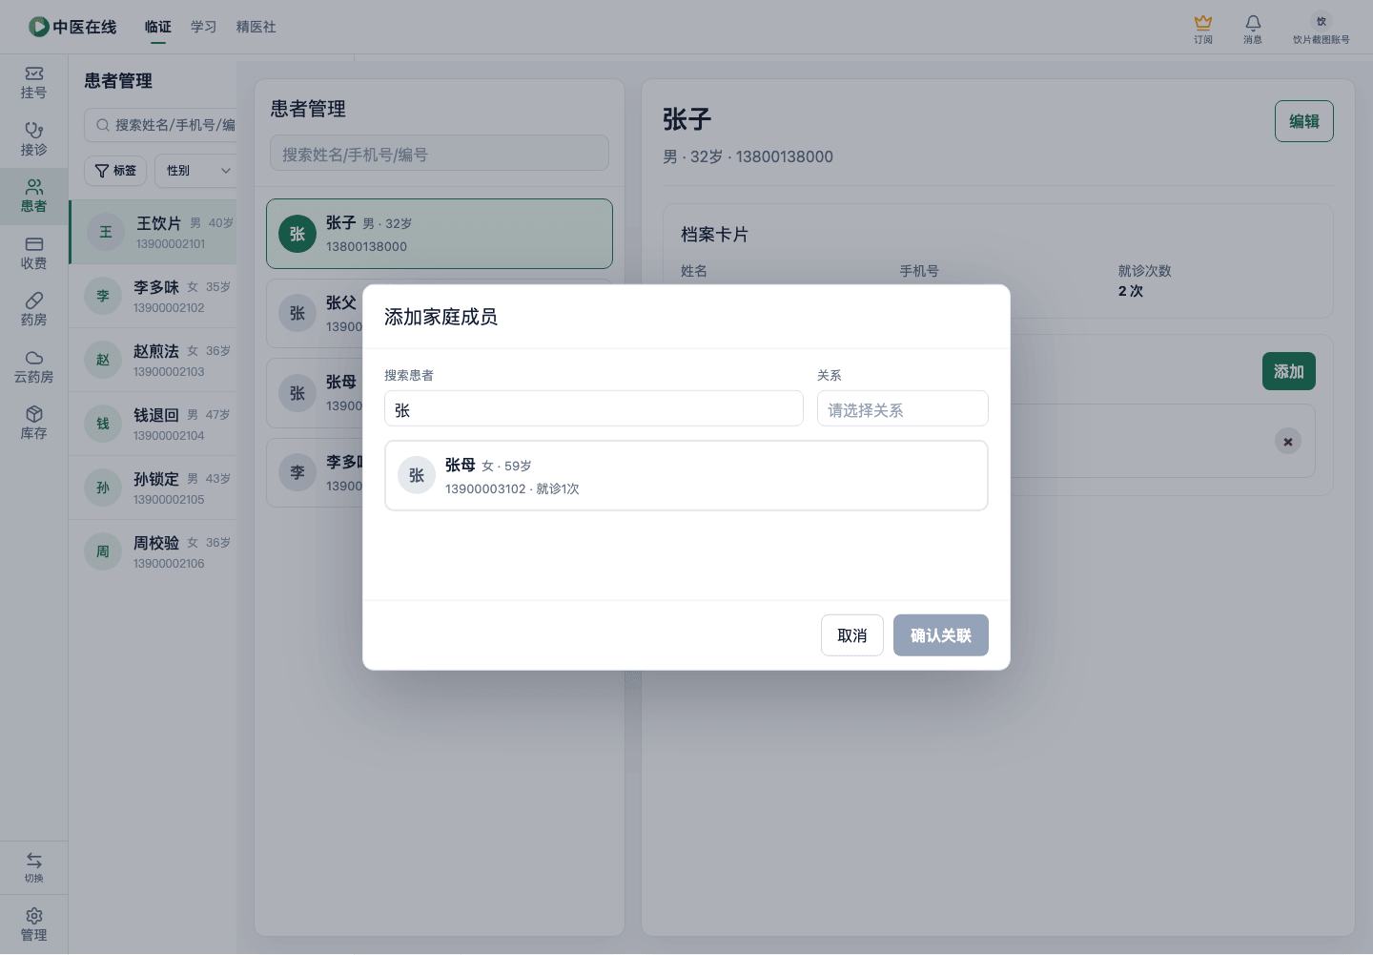Viewport: 1373px width, 955px height.
Task: Click the 标签 filter funnel button
Action: 115,171
